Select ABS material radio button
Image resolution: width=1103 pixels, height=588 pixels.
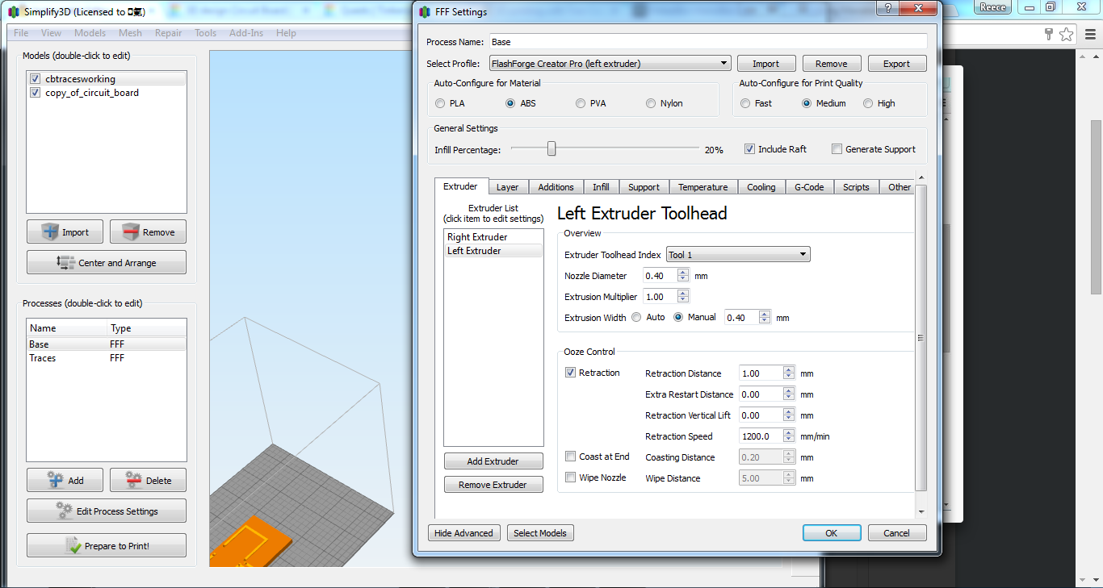510,103
